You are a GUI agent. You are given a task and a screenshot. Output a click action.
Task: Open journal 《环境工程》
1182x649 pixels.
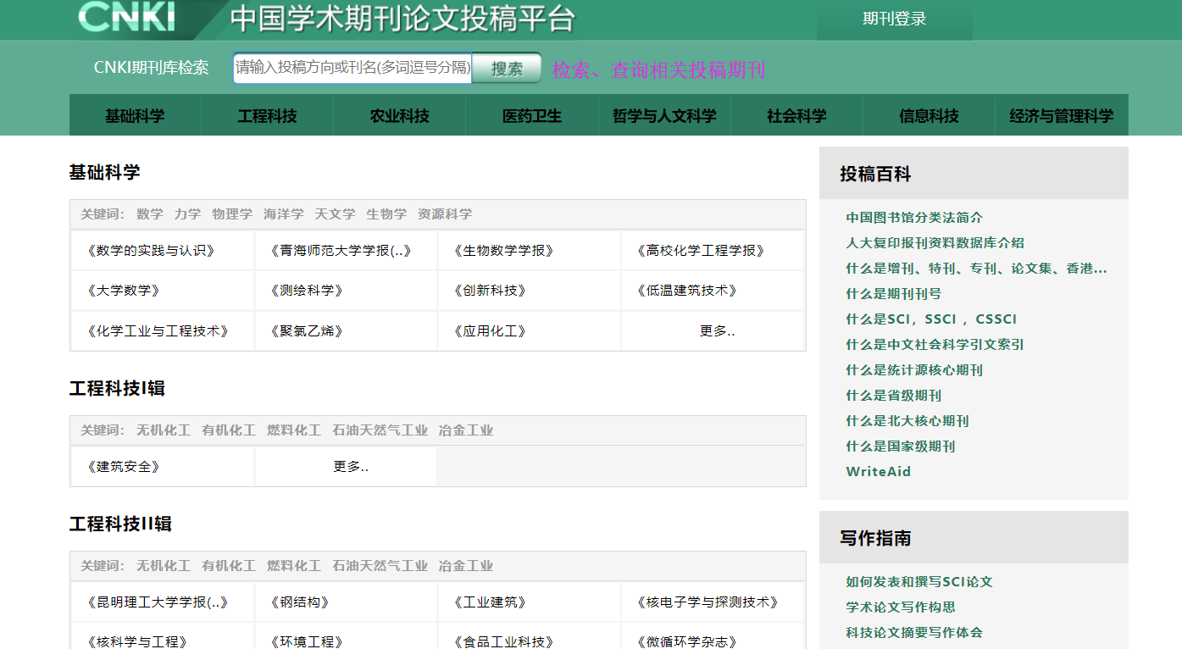307,642
